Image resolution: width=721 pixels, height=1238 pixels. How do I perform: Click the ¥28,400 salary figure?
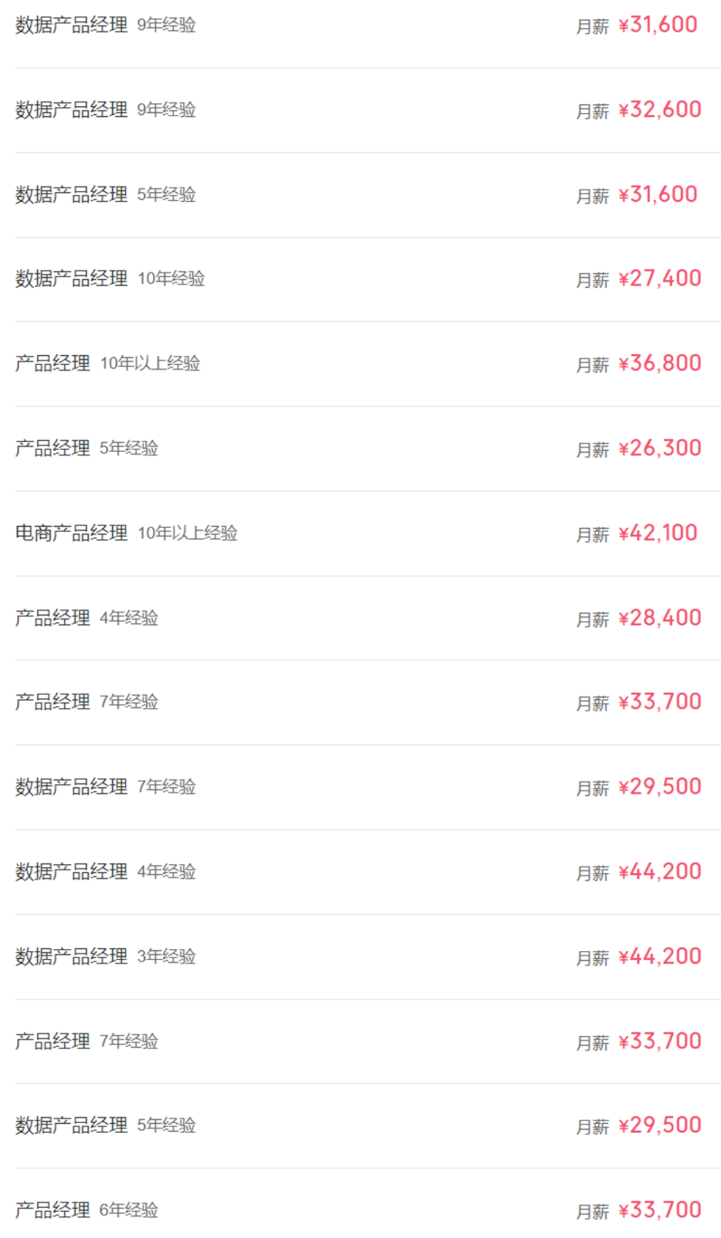[660, 618]
